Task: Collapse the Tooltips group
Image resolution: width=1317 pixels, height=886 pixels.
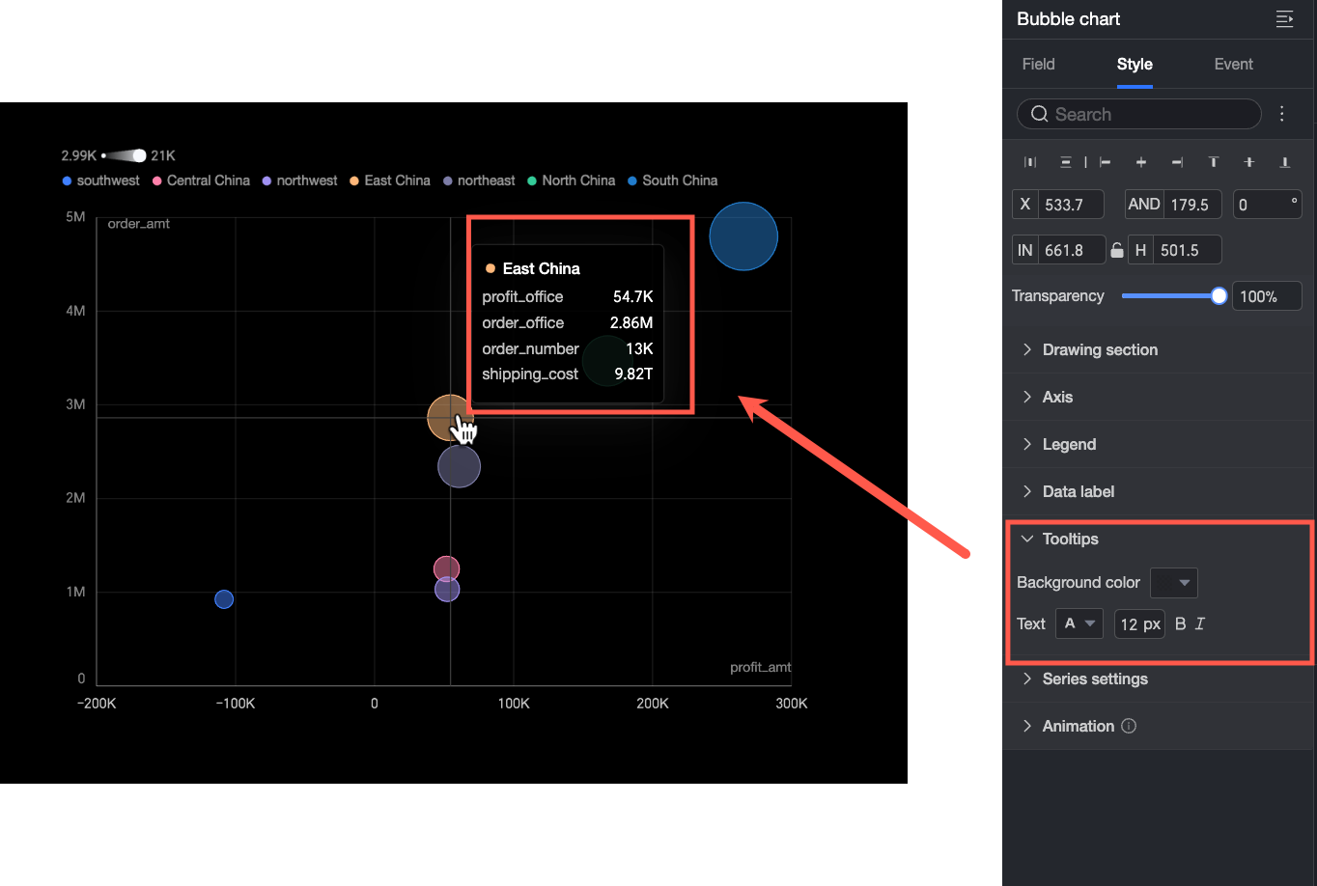Action: tap(1159, 539)
